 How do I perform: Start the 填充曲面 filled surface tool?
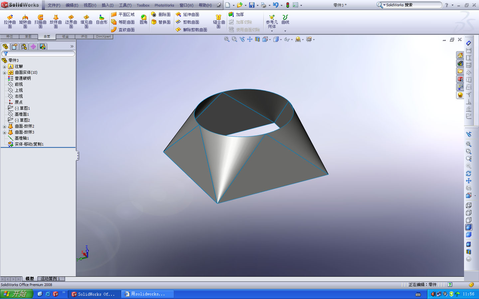click(x=86, y=22)
